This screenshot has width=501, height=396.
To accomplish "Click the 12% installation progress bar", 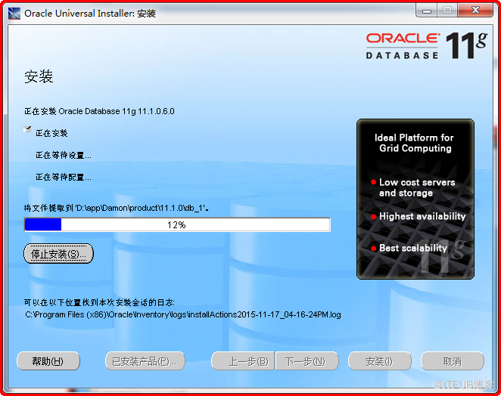I will (177, 224).
